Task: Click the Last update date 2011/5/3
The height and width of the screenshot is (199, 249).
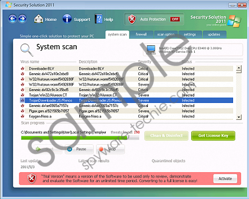Action: [x=27, y=167]
